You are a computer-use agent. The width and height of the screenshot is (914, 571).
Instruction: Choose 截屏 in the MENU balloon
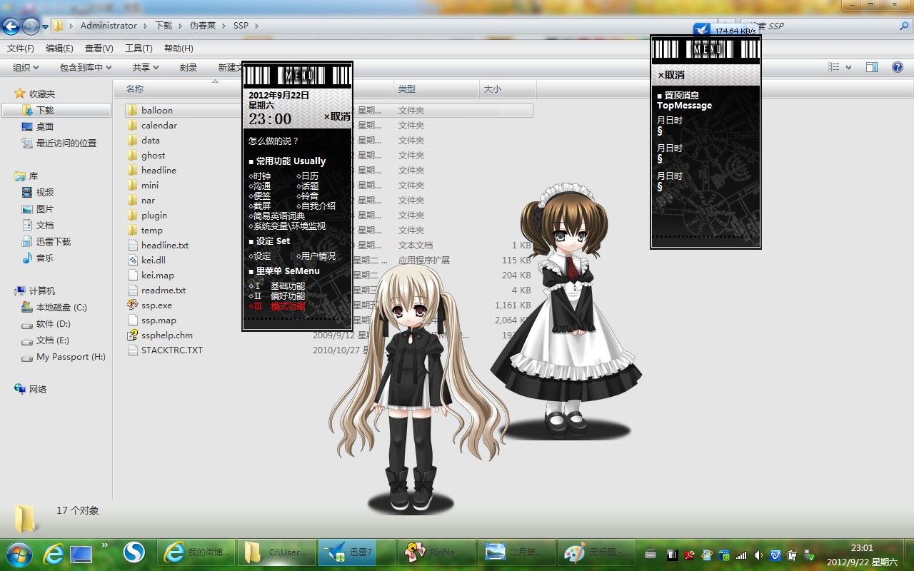pyautogui.click(x=260, y=206)
